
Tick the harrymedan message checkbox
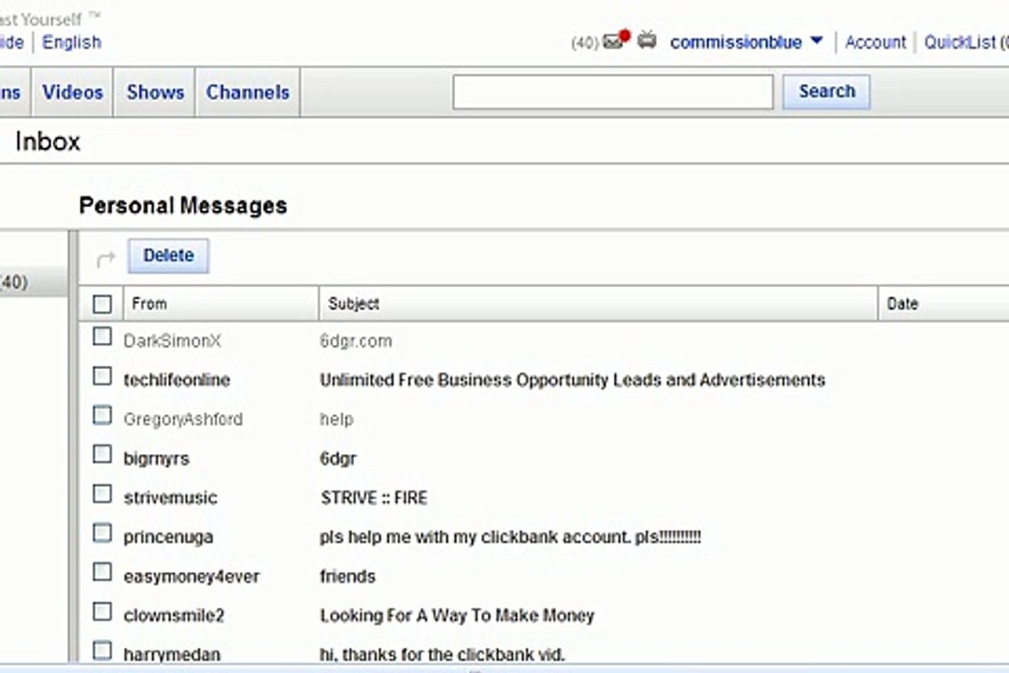[102, 651]
